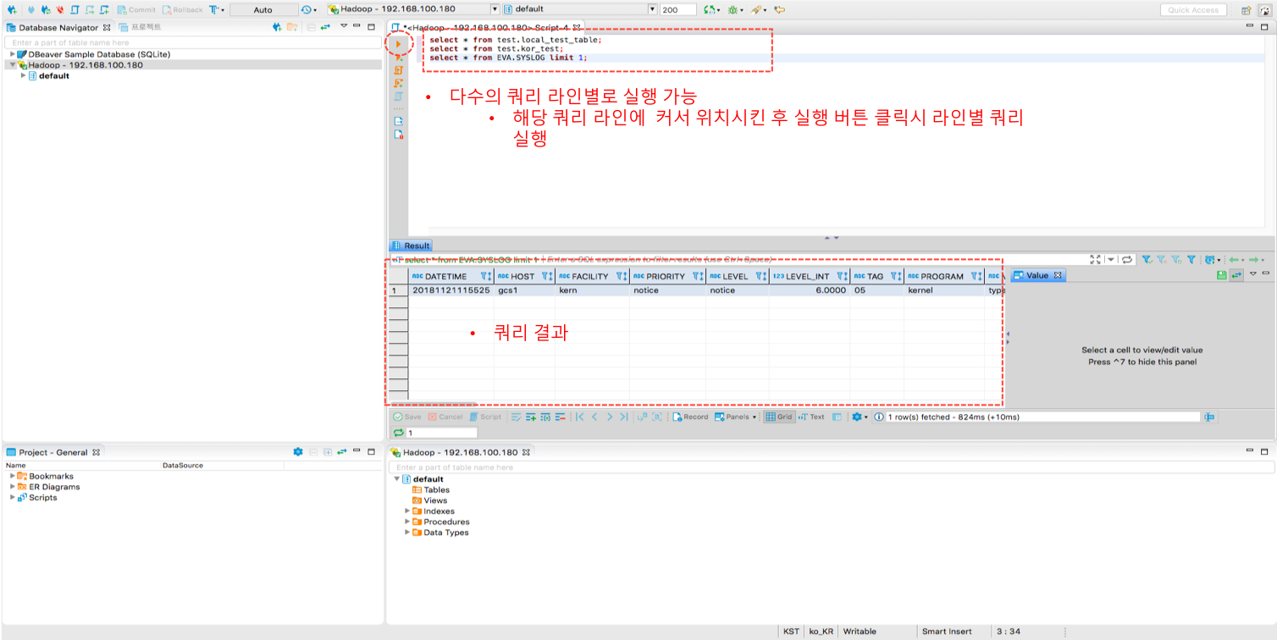1277x640 pixels.
Task: Click the Project panel settings gear icon
Action: tap(298, 452)
